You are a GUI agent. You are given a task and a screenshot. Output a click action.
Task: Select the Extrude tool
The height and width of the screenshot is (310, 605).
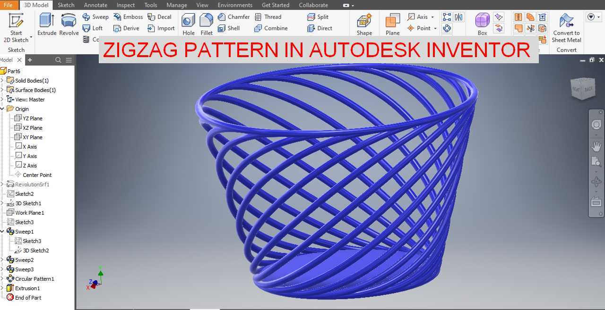(x=47, y=25)
